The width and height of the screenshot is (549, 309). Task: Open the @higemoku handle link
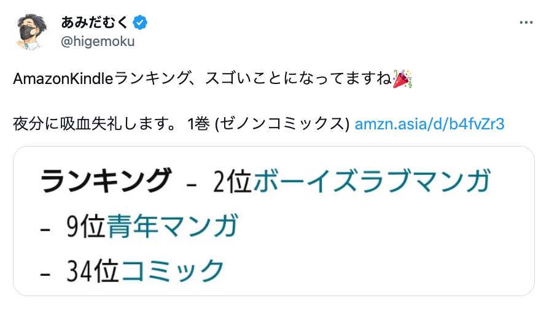coord(97,41)
